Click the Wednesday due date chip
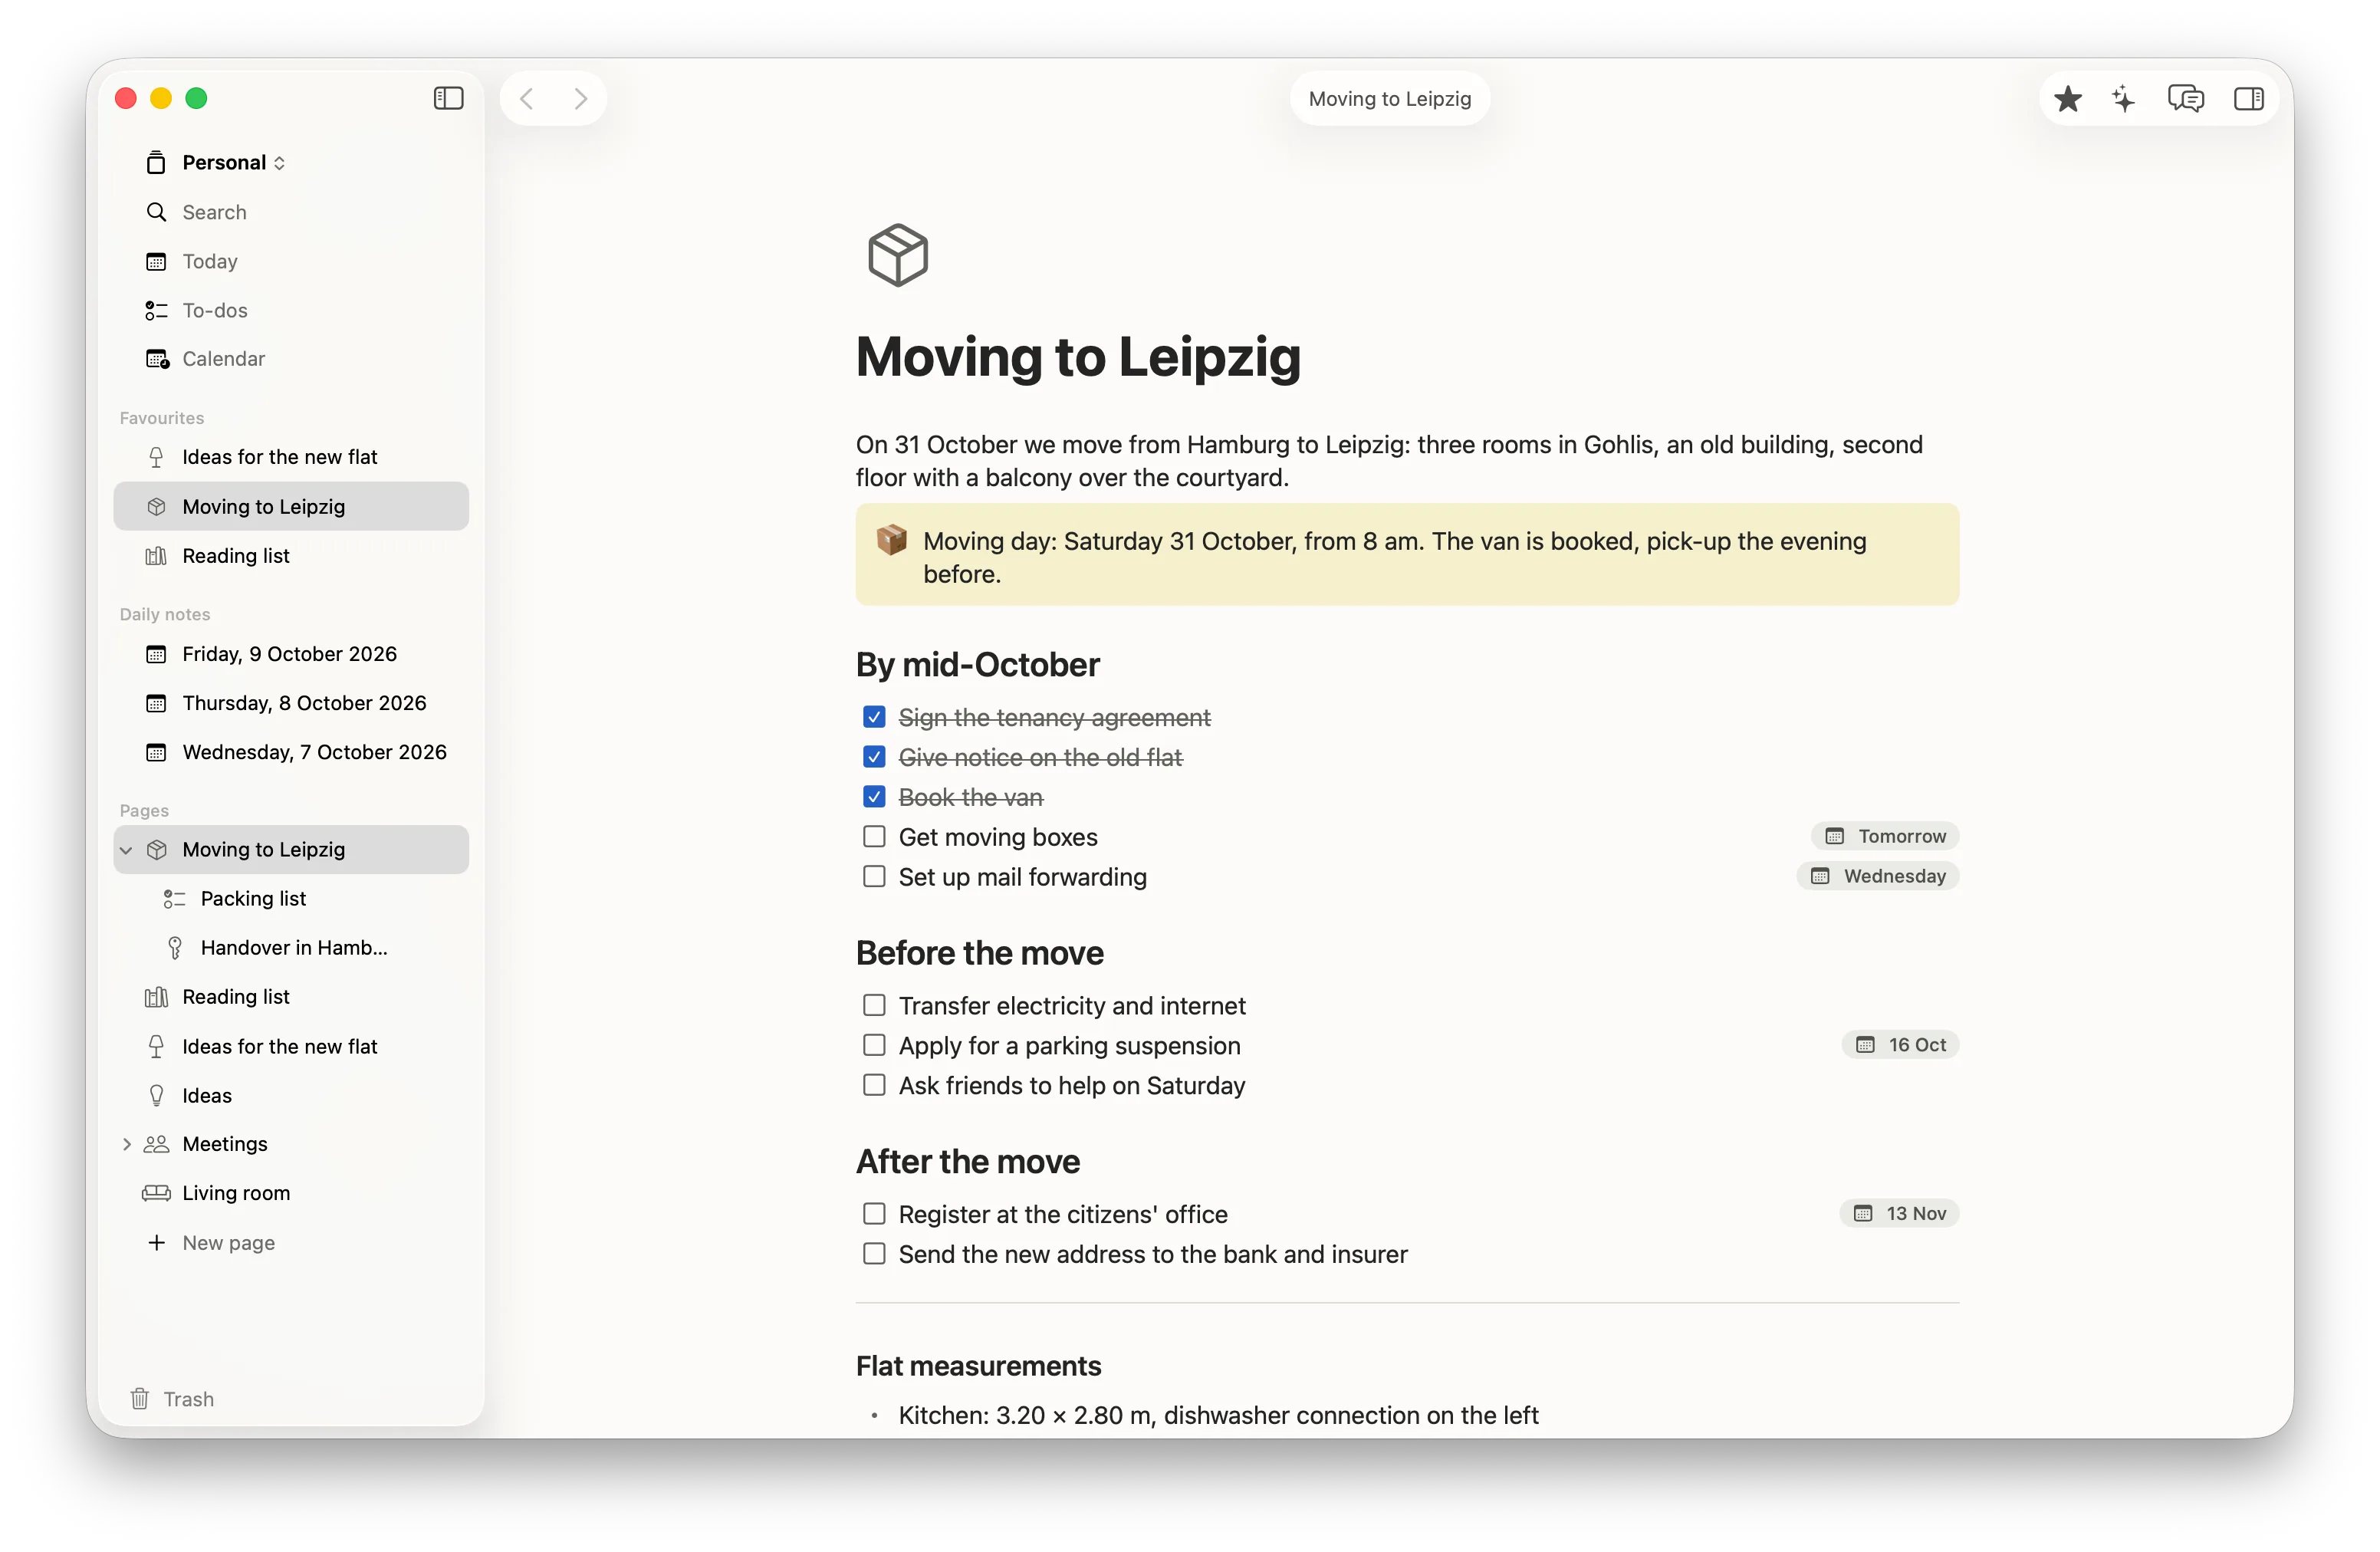 [x=1878, y=876]
